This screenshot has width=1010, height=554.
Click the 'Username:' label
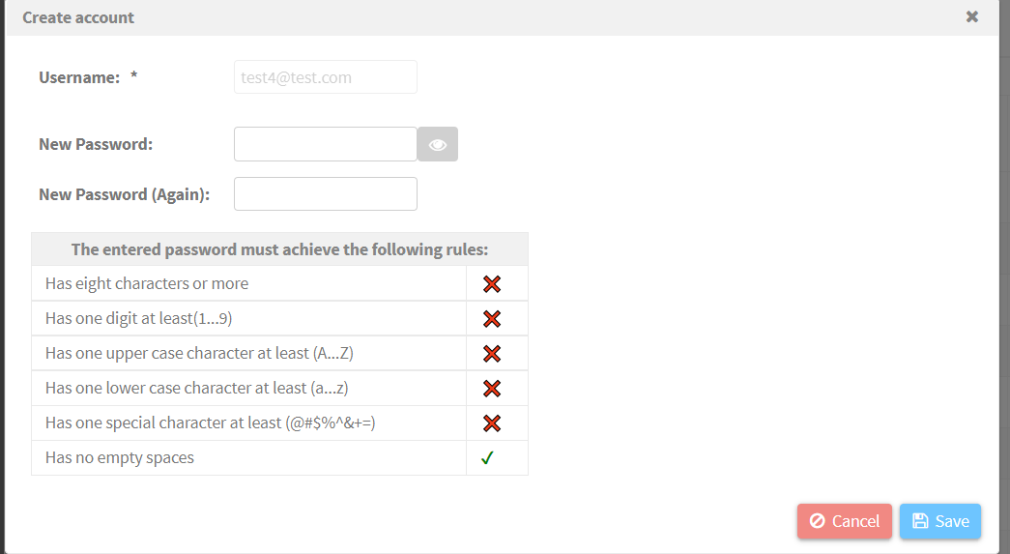[79, 77]
